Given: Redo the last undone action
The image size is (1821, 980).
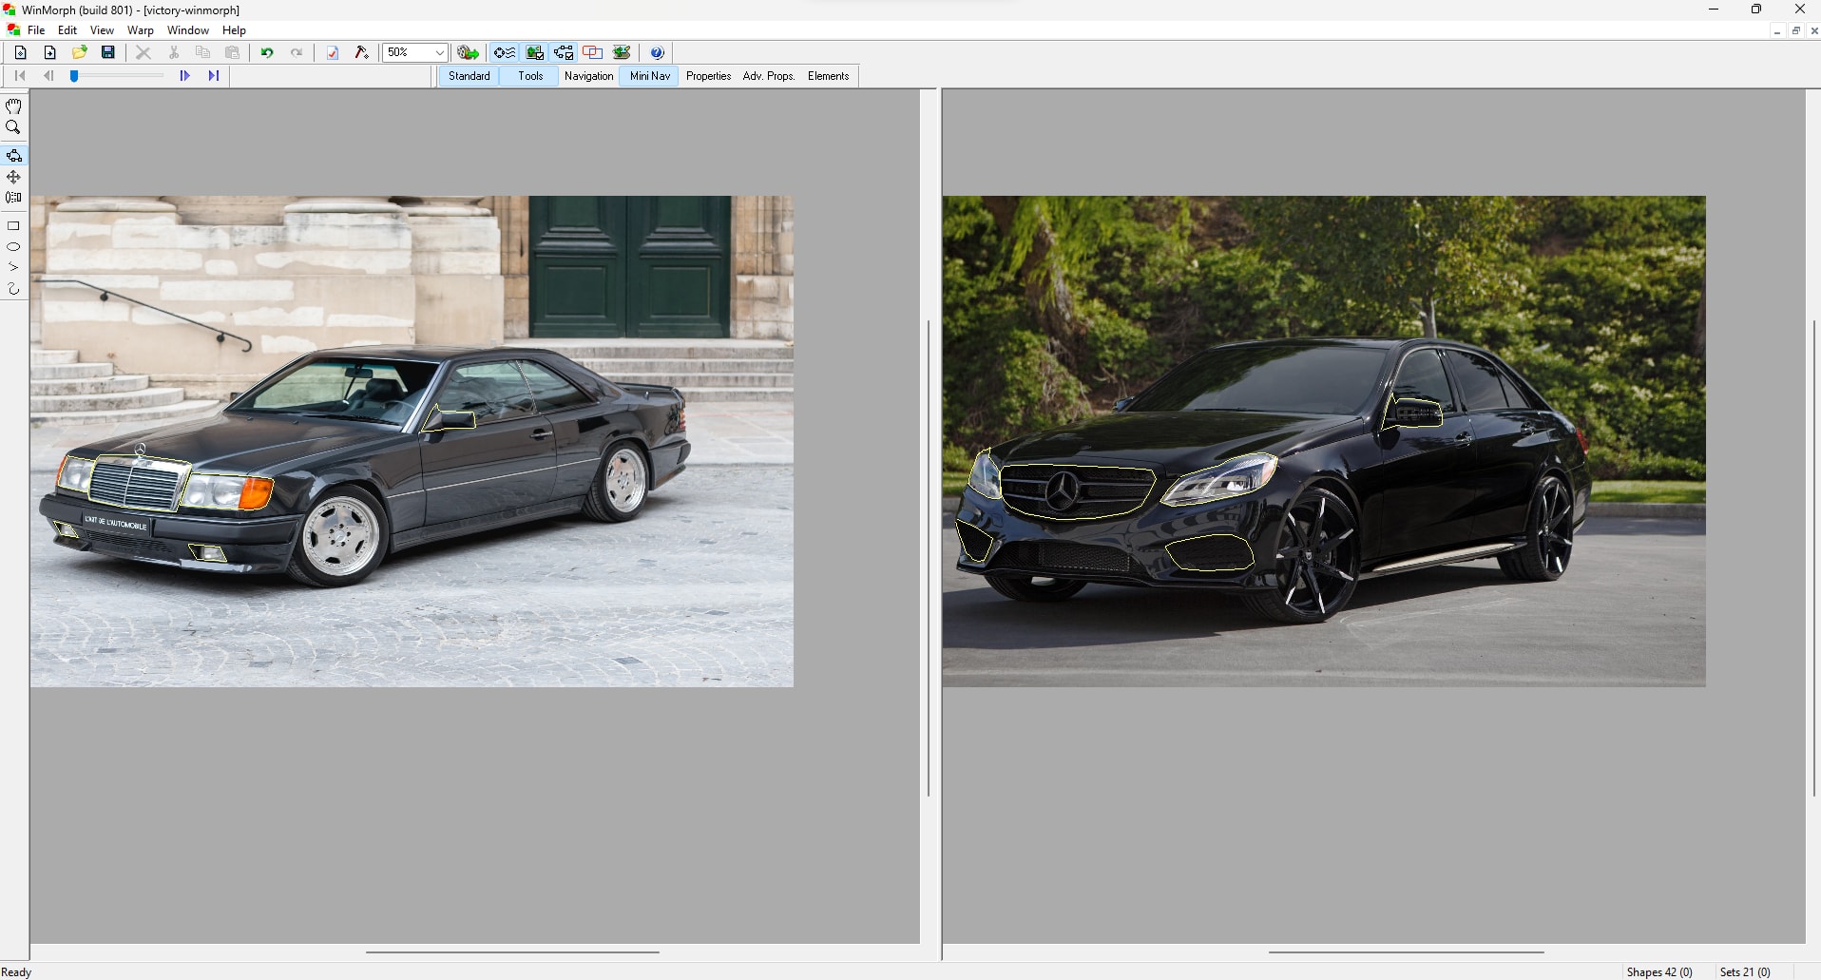Looking at the screenshot, I should (x=297, y=52).
